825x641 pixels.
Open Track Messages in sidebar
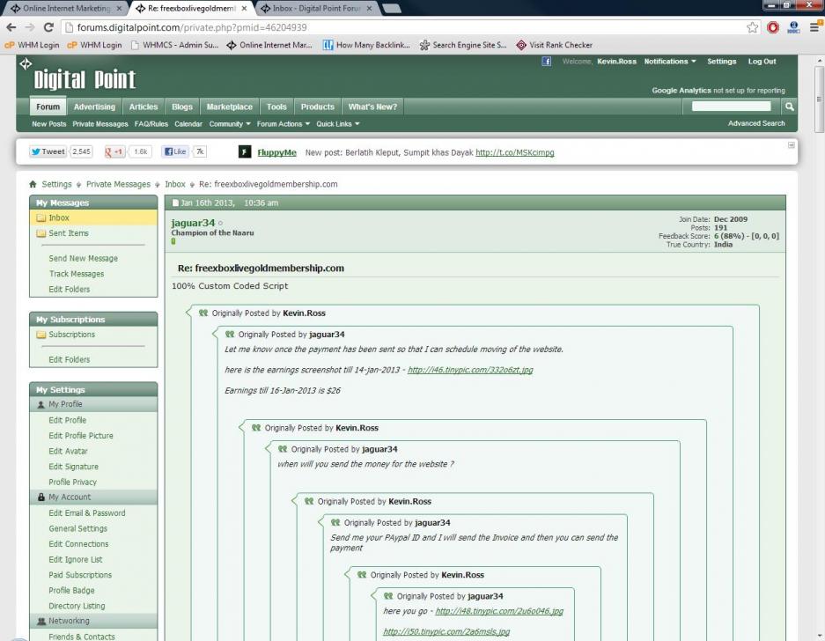[x=77, y=274]
